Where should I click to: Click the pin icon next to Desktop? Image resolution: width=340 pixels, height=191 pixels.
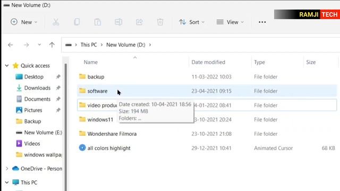click(58, 76)
